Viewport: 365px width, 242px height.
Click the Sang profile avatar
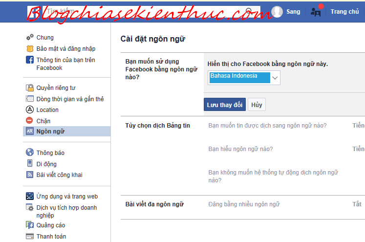[277, 11]
